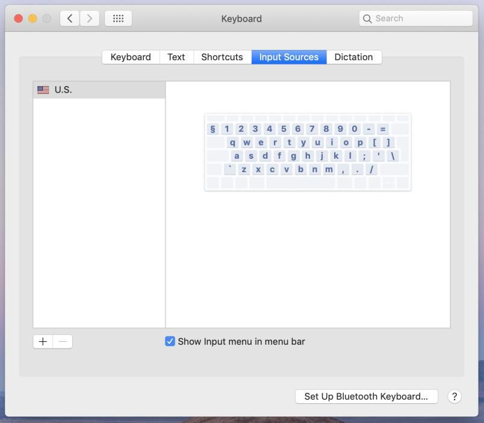Go back with the left chevron button
Image resolution: width=484 pixels, height=423 pixels.
coord(70,19)
